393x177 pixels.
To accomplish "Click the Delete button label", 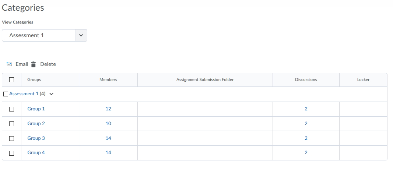I will [x=48, y=64].
